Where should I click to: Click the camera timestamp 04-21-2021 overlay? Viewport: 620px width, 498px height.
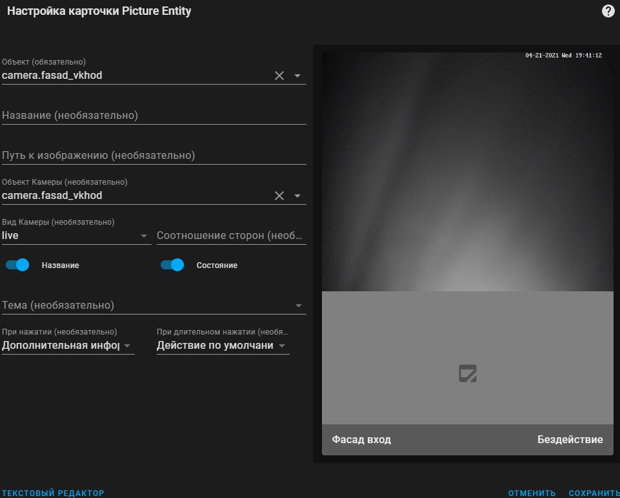pos(563,56)
